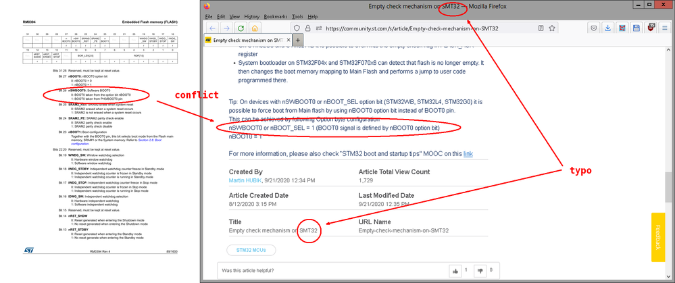This screenshot has height=283, width=675.
Task: Follow the MOOC 'link' hyperlink
Action: (x=468, y=153)
